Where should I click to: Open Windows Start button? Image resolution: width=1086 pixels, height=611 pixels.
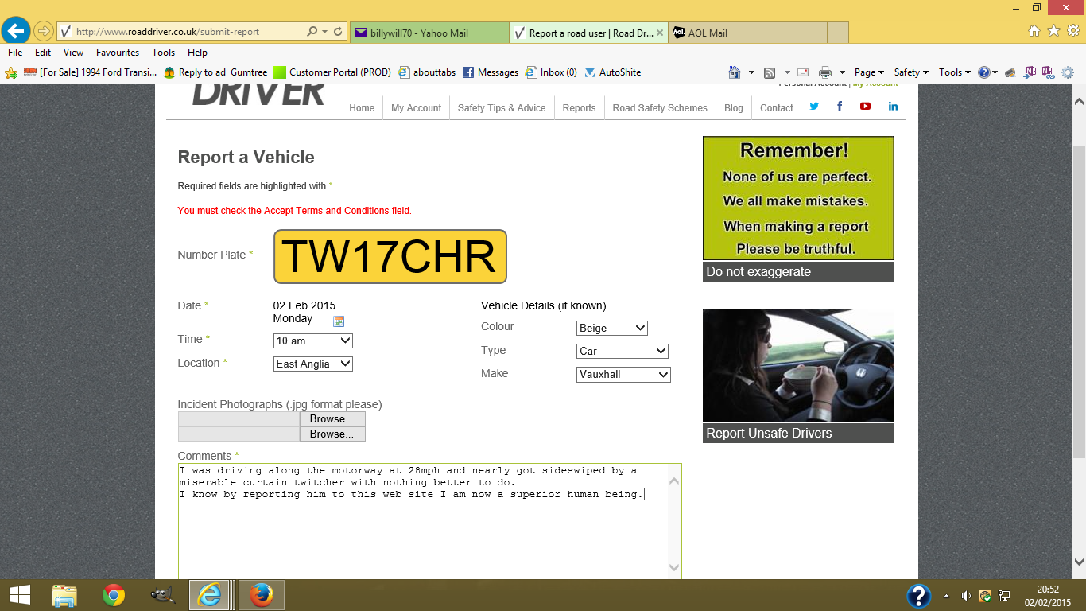coord(19,595)
